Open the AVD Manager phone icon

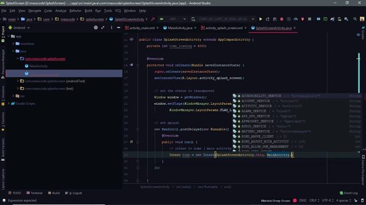click(x=339, y=19)
